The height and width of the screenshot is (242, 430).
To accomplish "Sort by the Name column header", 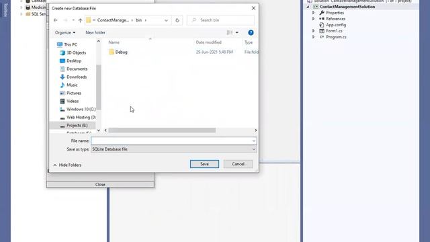I will (x=114, y=42).
